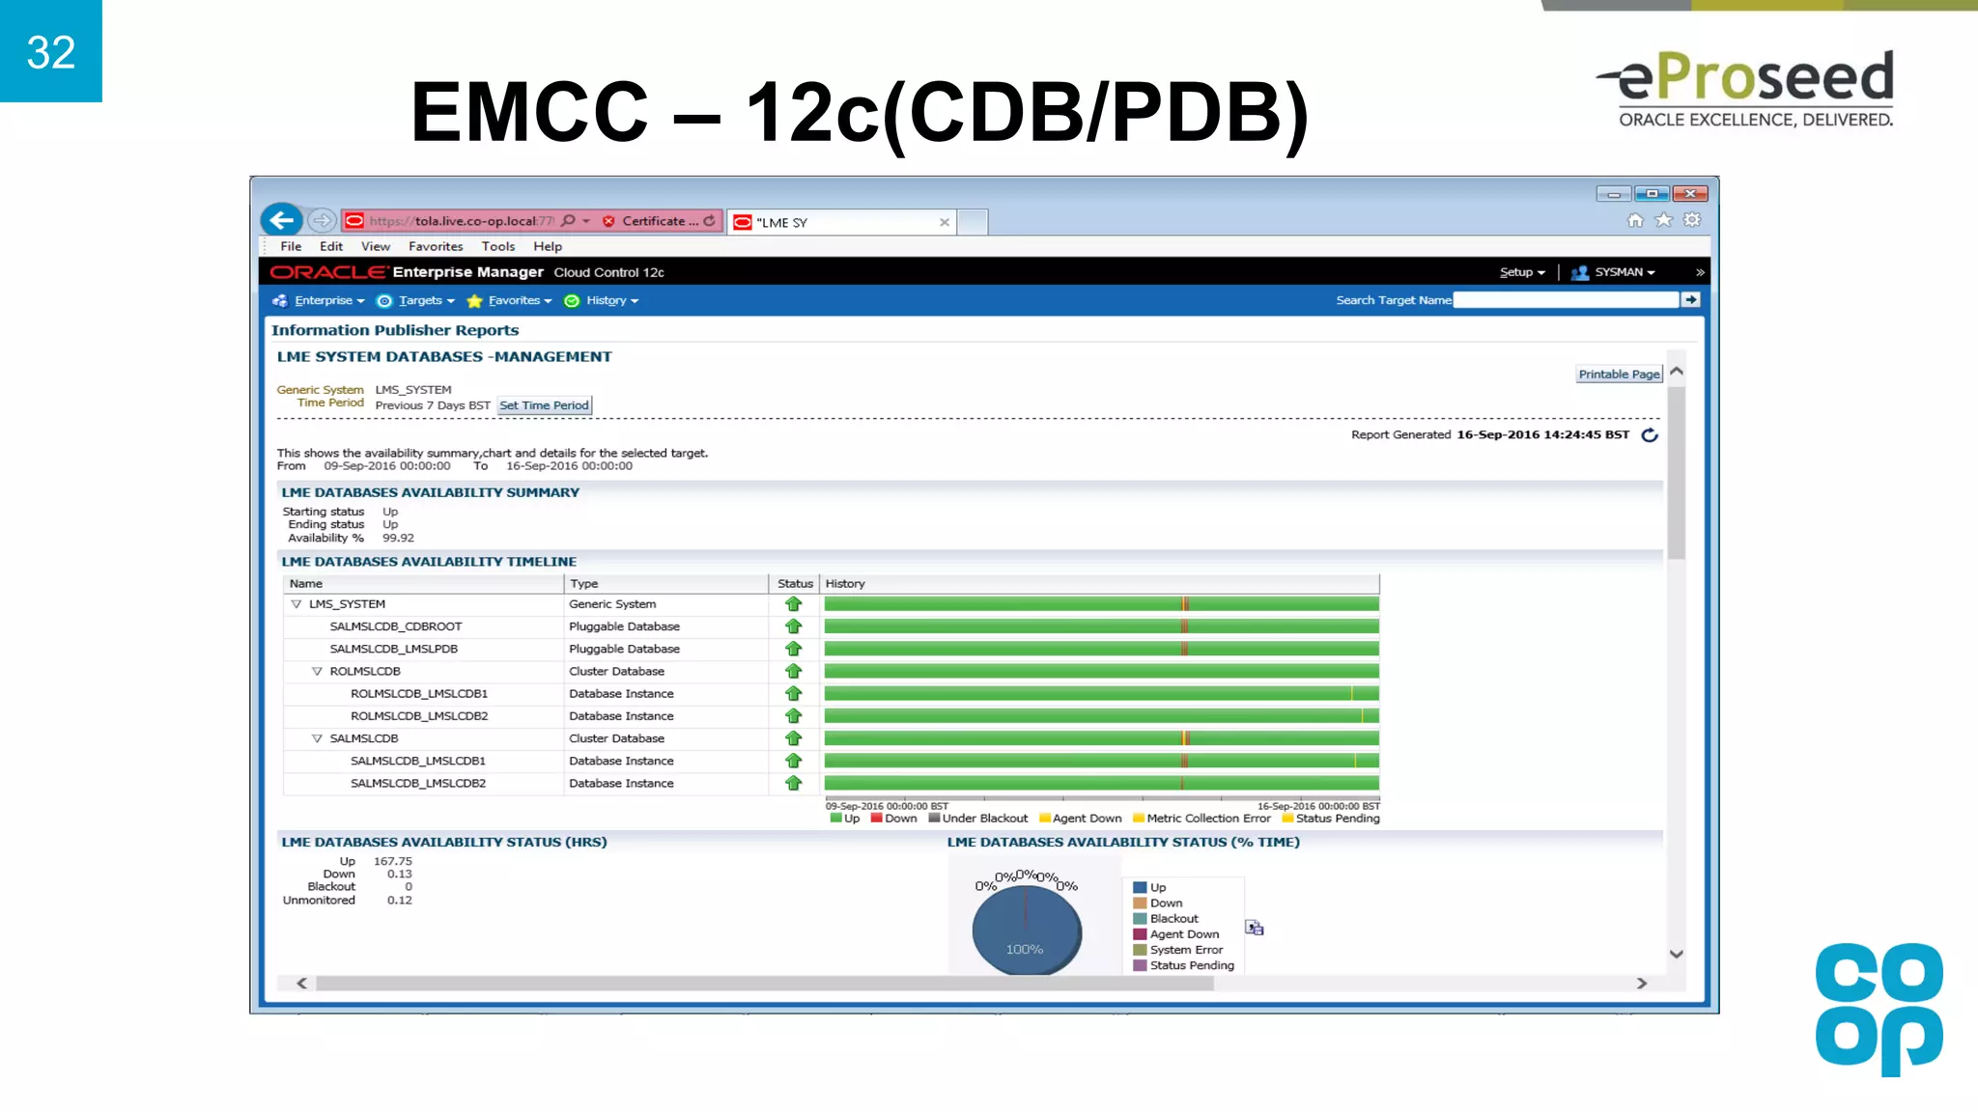Click the LMS_SYSTEM history timeline bar
The width and height of the screenshot is (1978, 1112).
(1101, 604)
